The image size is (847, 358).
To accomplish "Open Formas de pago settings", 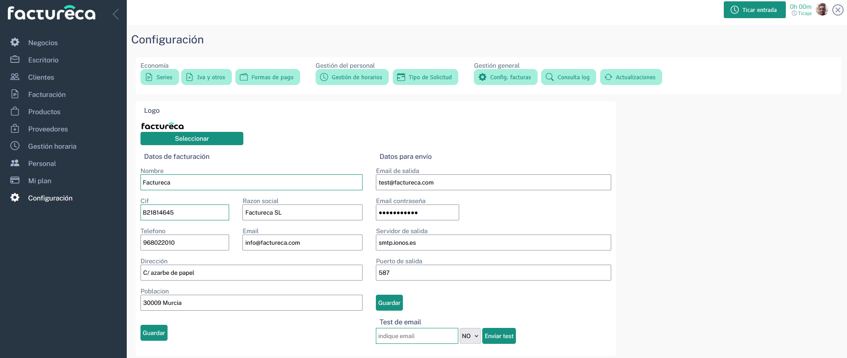I will 267,77.
